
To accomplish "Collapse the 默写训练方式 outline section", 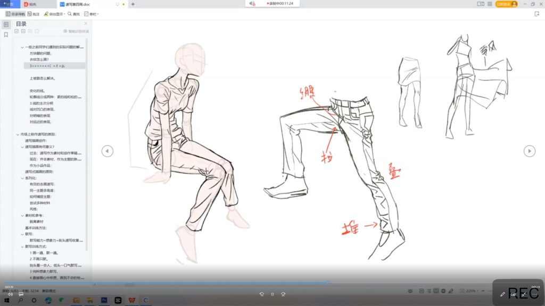I will coord(22,246).
